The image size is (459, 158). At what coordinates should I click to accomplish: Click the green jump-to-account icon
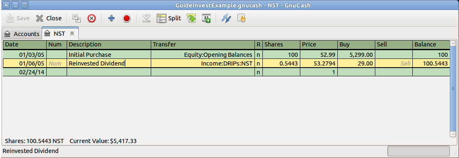tap(192, 18)
